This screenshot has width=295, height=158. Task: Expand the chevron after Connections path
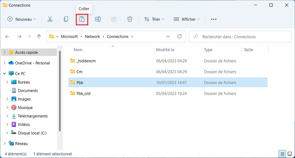[x=132, y=36]
